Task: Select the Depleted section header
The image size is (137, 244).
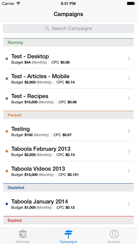Action: click(x=68, y=188)
